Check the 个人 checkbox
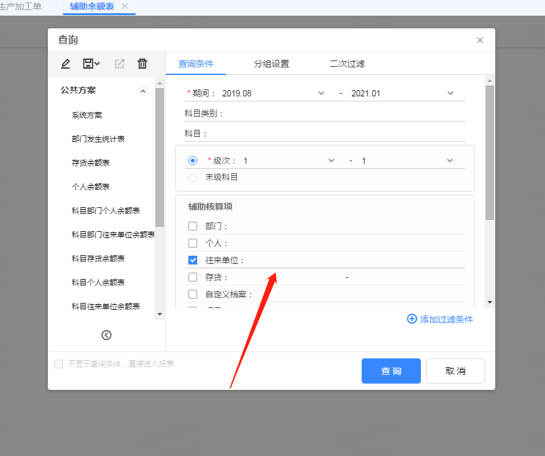This screenshot has width=545, height=456. point(193,243)
